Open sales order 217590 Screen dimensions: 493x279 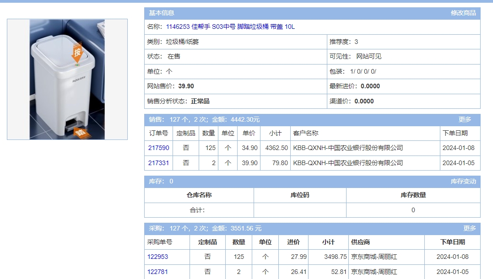(158, 148)
